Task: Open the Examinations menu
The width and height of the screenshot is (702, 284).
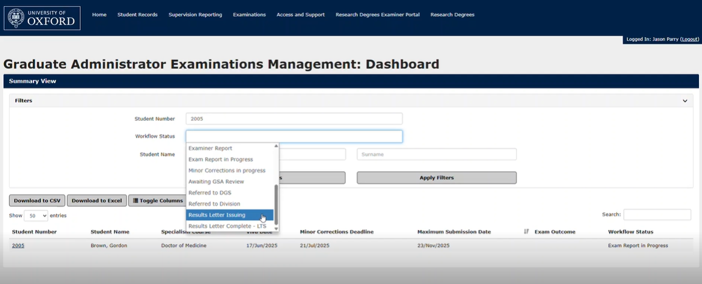Action: click(x=249, y=15)
